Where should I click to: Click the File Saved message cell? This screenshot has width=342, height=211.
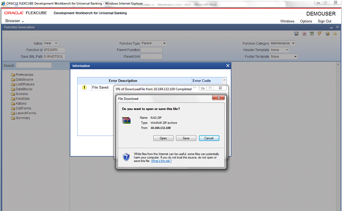tap(100, 87)
